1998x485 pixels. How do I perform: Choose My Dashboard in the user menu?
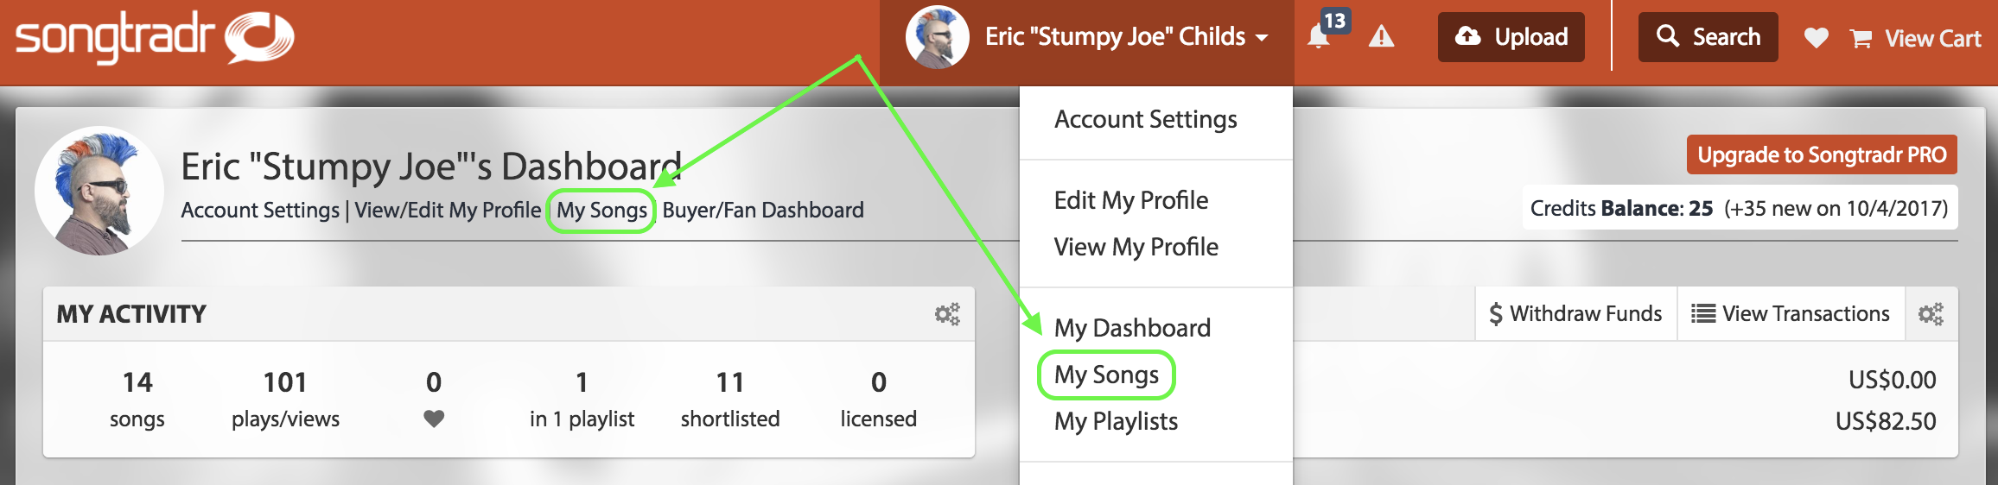point(1132,328)
